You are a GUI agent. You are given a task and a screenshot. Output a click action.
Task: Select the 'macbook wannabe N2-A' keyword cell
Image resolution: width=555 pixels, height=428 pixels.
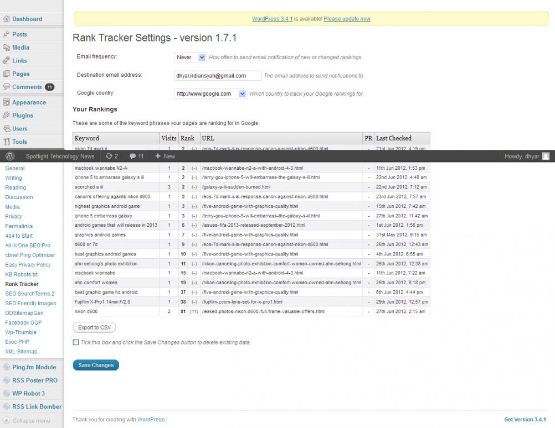coord(116,168)
